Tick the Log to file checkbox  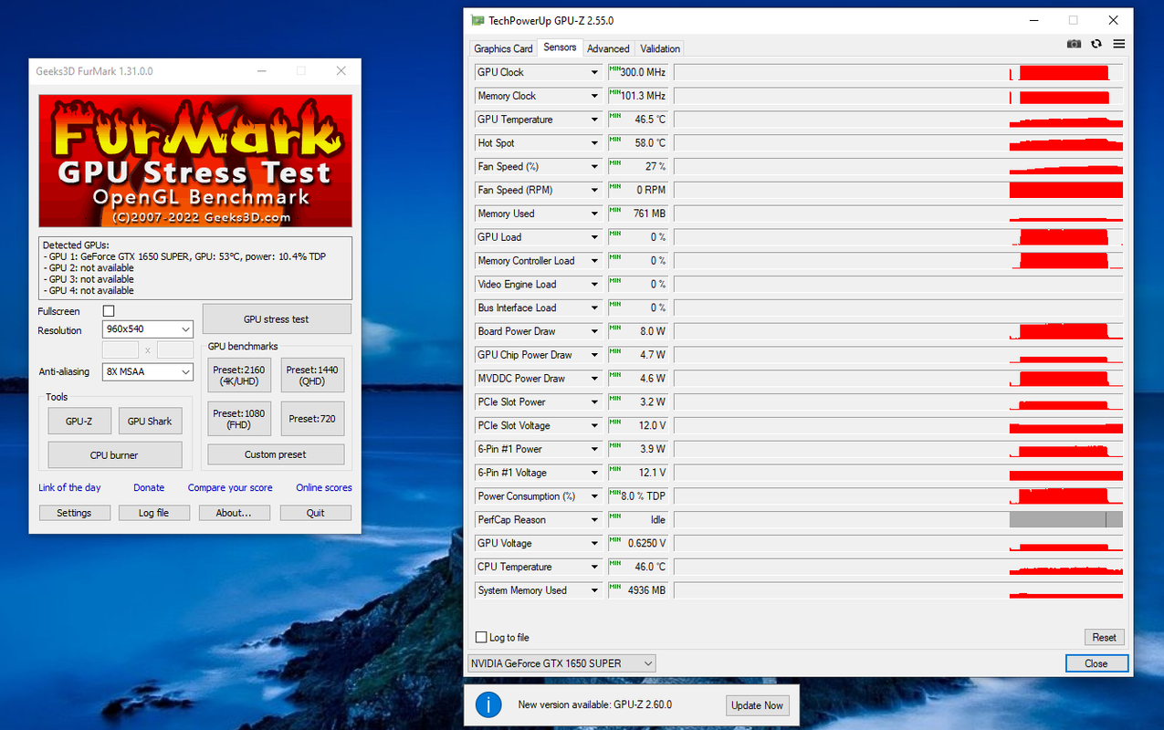[x=482, y=637]
